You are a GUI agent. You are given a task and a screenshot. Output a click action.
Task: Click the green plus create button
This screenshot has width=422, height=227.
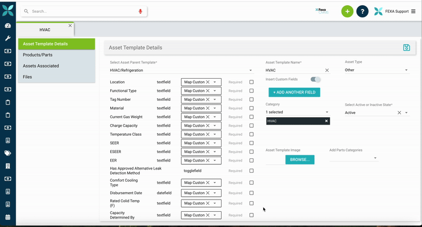point(347,11)
